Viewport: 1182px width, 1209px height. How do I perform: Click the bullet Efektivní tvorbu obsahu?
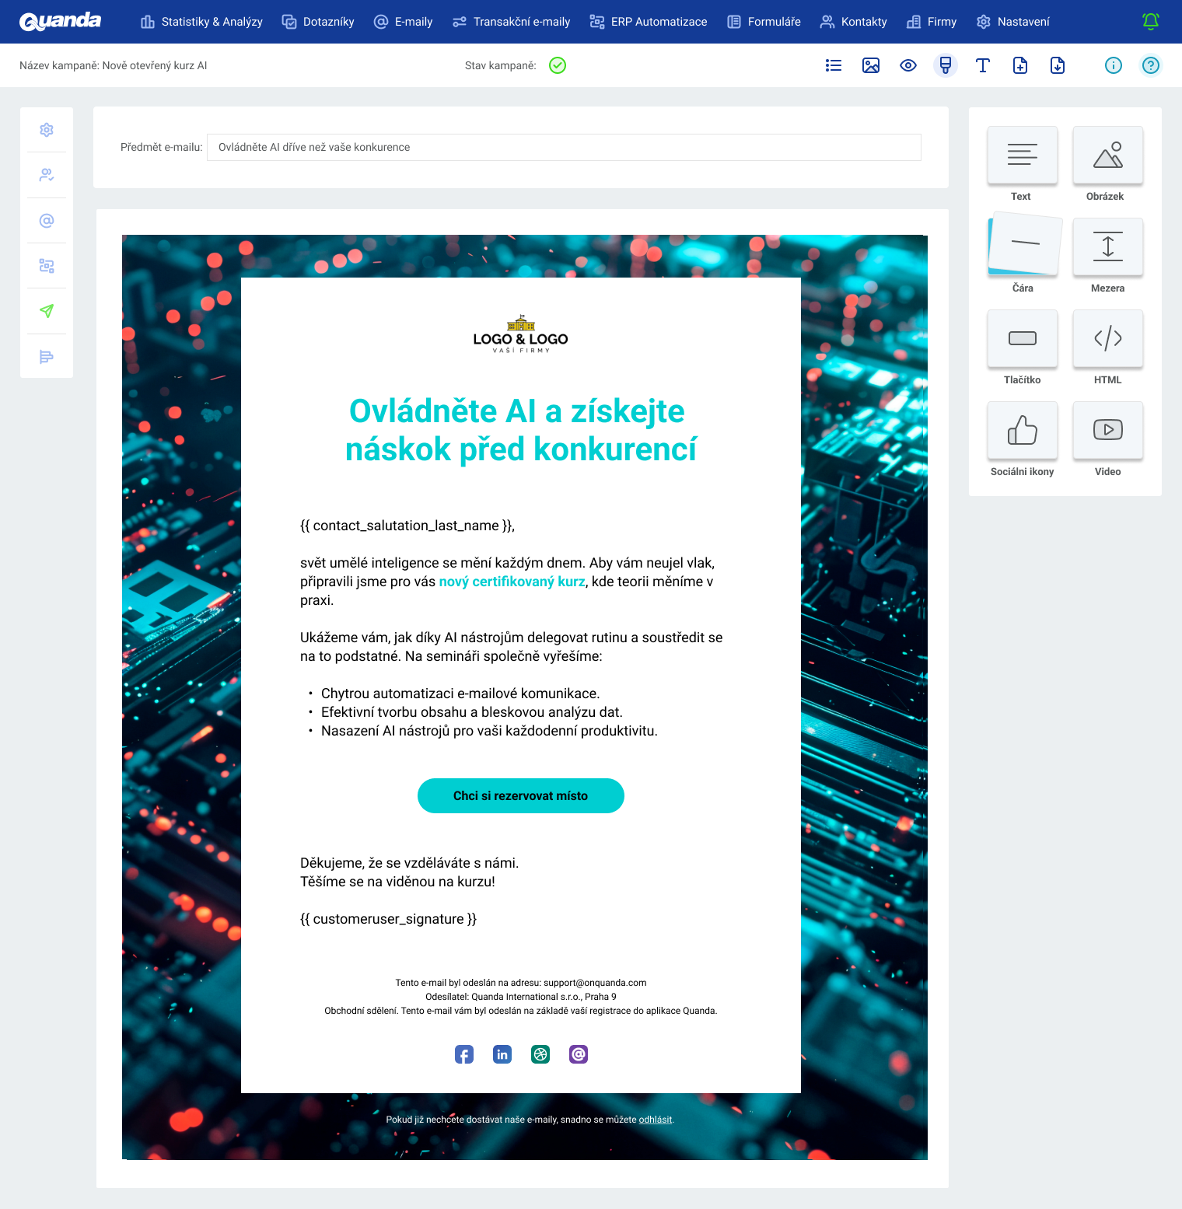point(472,712)
